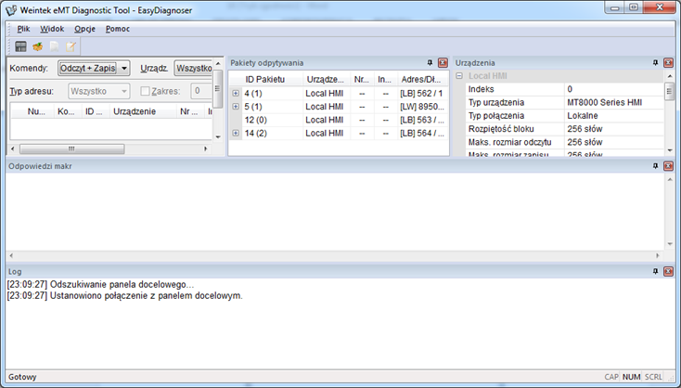The image size is (681, 388).
Task: Click the grayed blank document toolbar icon
Action: click(x=55, y=46)
